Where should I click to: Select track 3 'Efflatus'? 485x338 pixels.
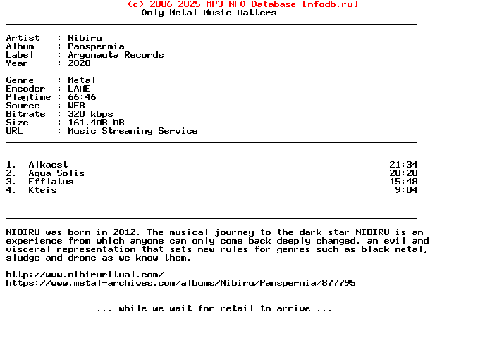click(51, 182)
